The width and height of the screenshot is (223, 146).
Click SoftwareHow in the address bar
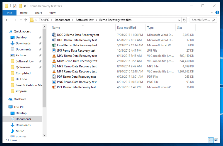click(x=85, y=20)
